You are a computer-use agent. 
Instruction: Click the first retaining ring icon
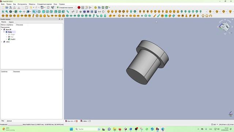click(x=203, y=16)
